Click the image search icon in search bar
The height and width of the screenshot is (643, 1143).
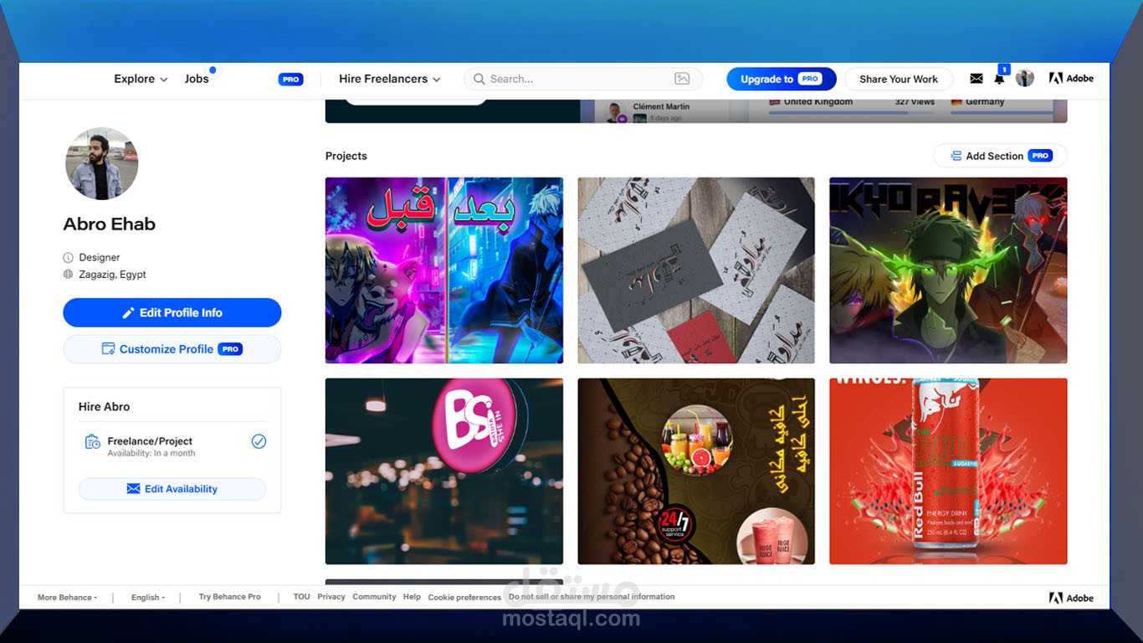click(682, 79)
